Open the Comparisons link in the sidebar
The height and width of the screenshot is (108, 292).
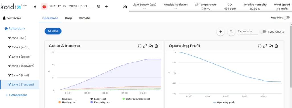click(x=18, y=95)
